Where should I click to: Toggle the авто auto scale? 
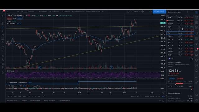[x=163, y=96]
